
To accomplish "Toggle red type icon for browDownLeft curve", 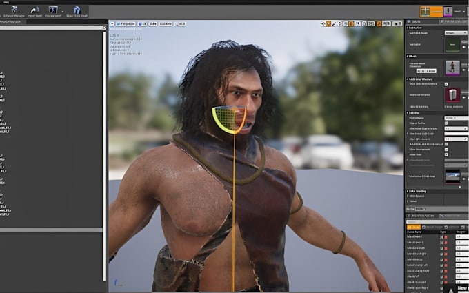I will (x=446, y=248).
